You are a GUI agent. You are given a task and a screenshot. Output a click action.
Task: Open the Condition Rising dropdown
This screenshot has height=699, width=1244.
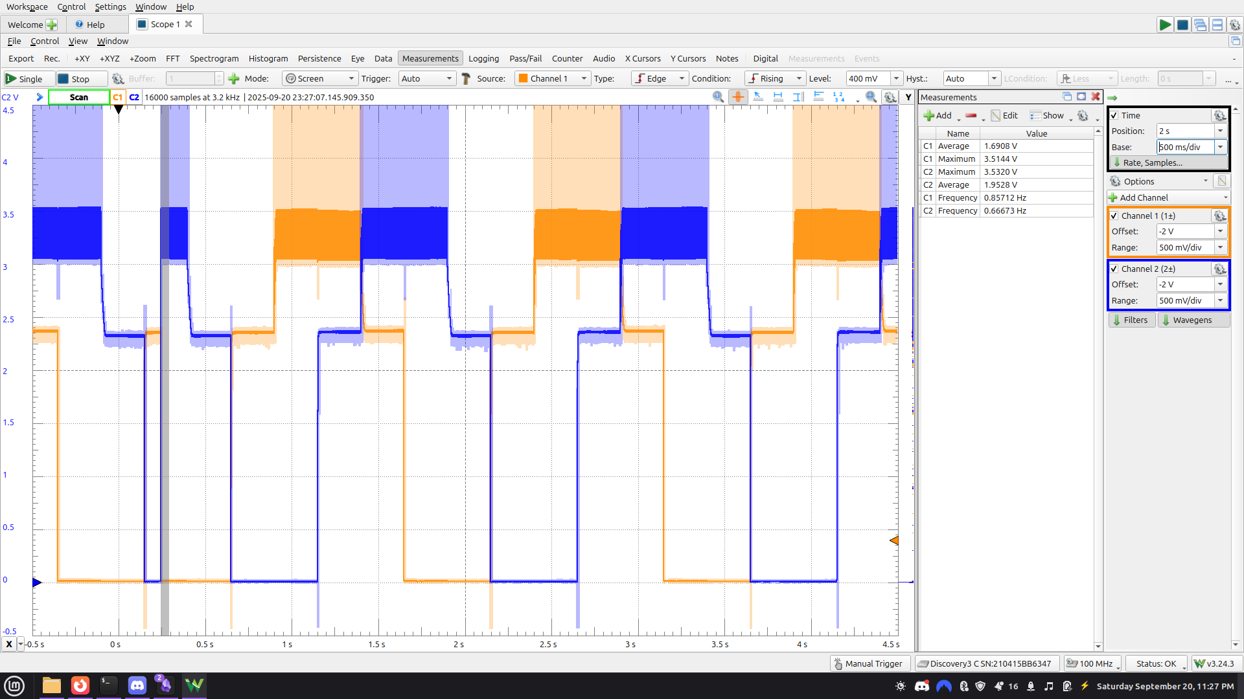point(774,79)
